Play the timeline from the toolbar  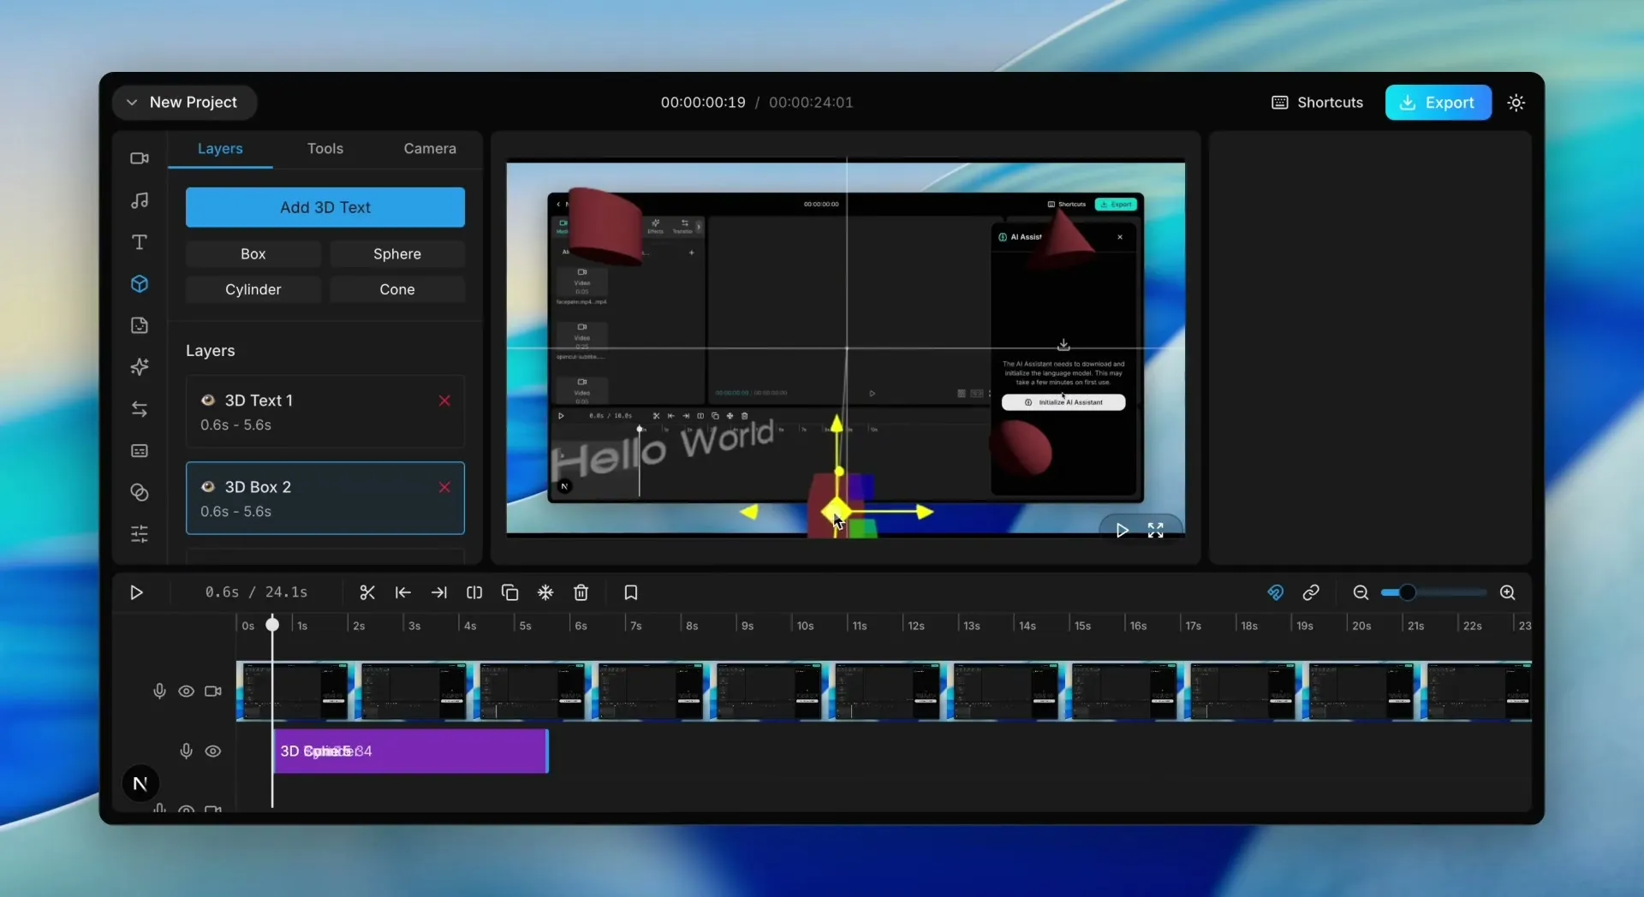[136, 592]
